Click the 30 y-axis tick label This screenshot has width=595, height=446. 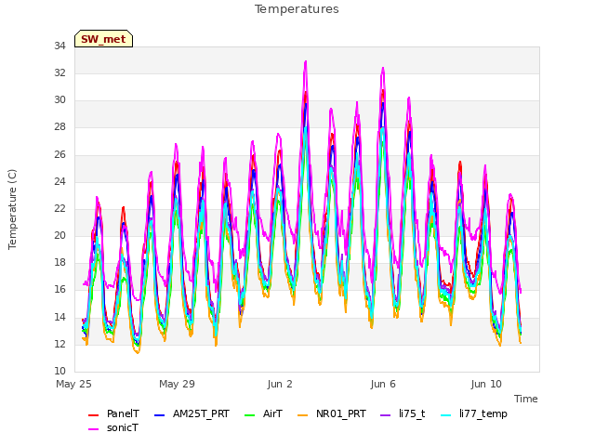59,99
